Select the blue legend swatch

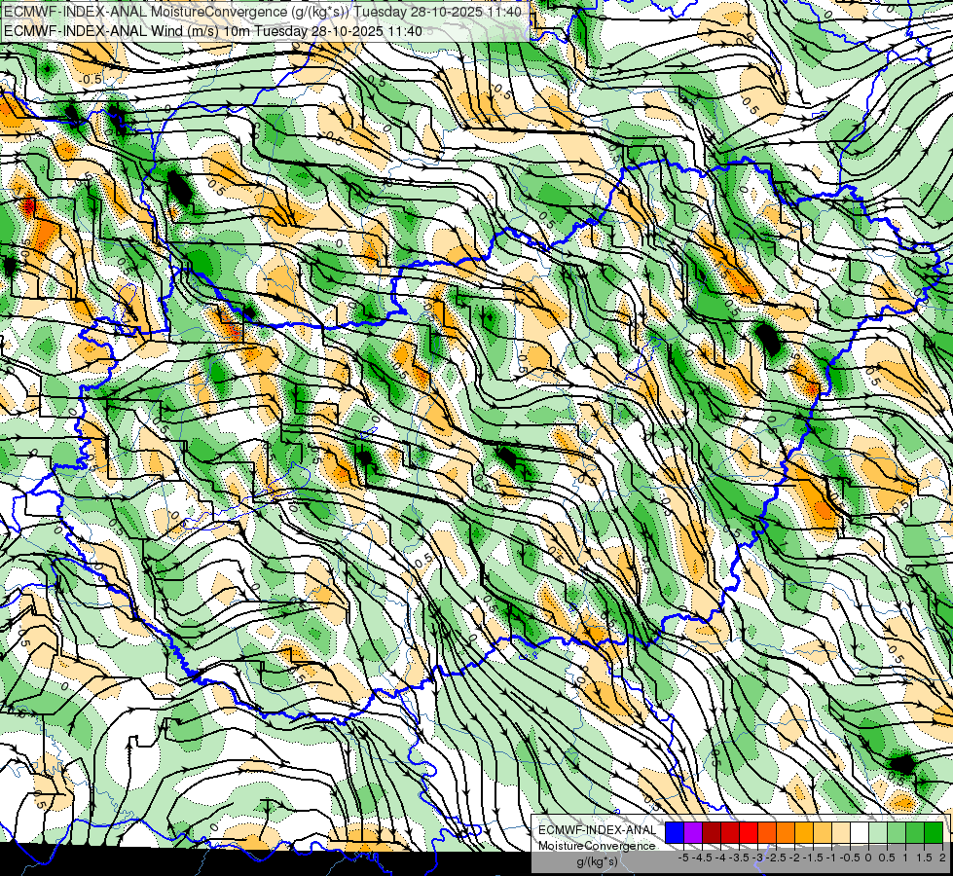675,833
